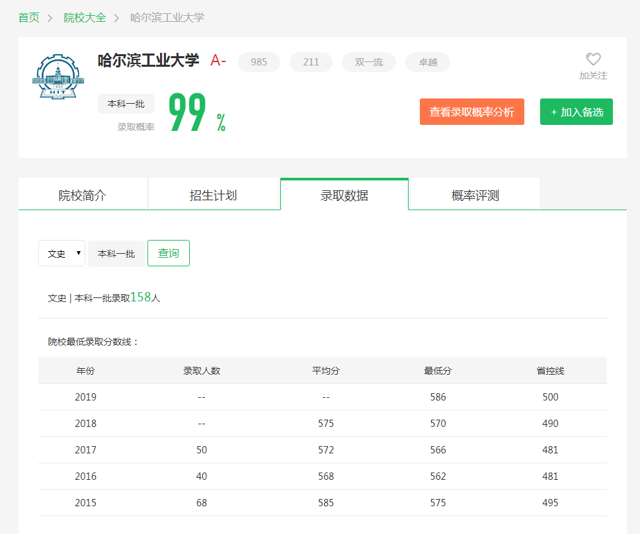Click 本科一批 batch filter beside 查询
The image size is (640, 534).
click(116, 254)
